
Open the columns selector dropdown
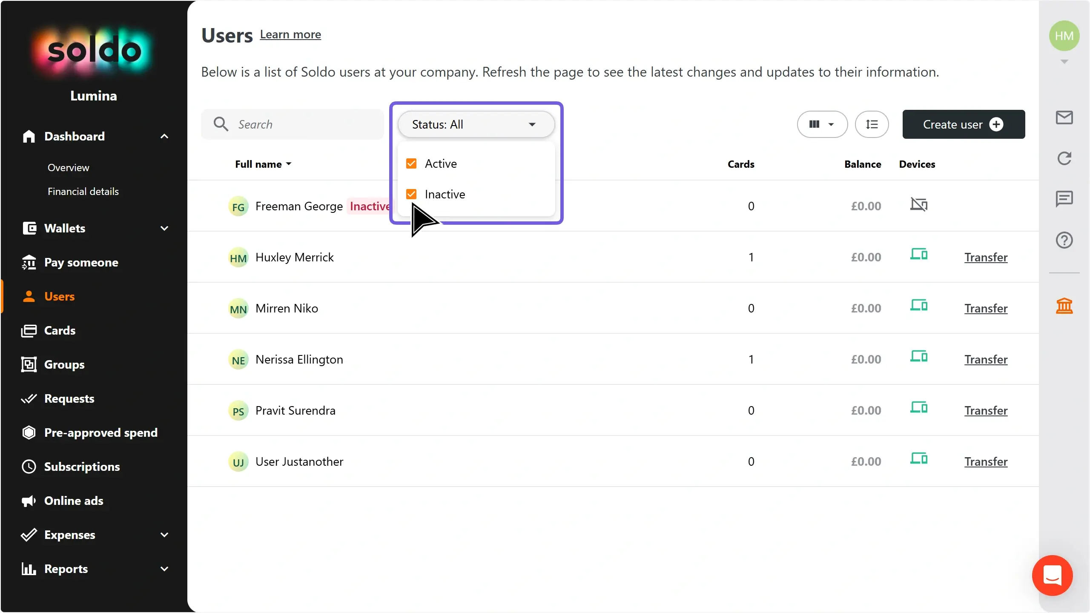click(822, 124)
